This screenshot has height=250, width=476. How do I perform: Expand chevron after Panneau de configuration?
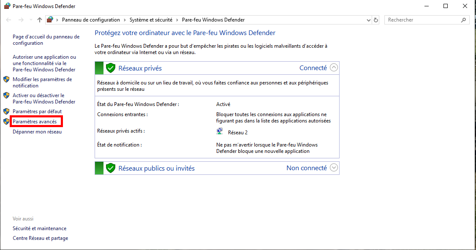pyautogui.click(x=125, y=20)
